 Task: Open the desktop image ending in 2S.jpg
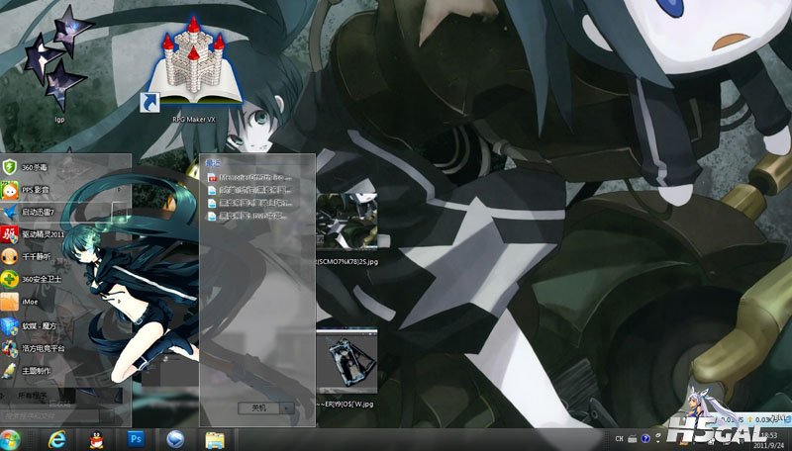[x=347, y=229]
